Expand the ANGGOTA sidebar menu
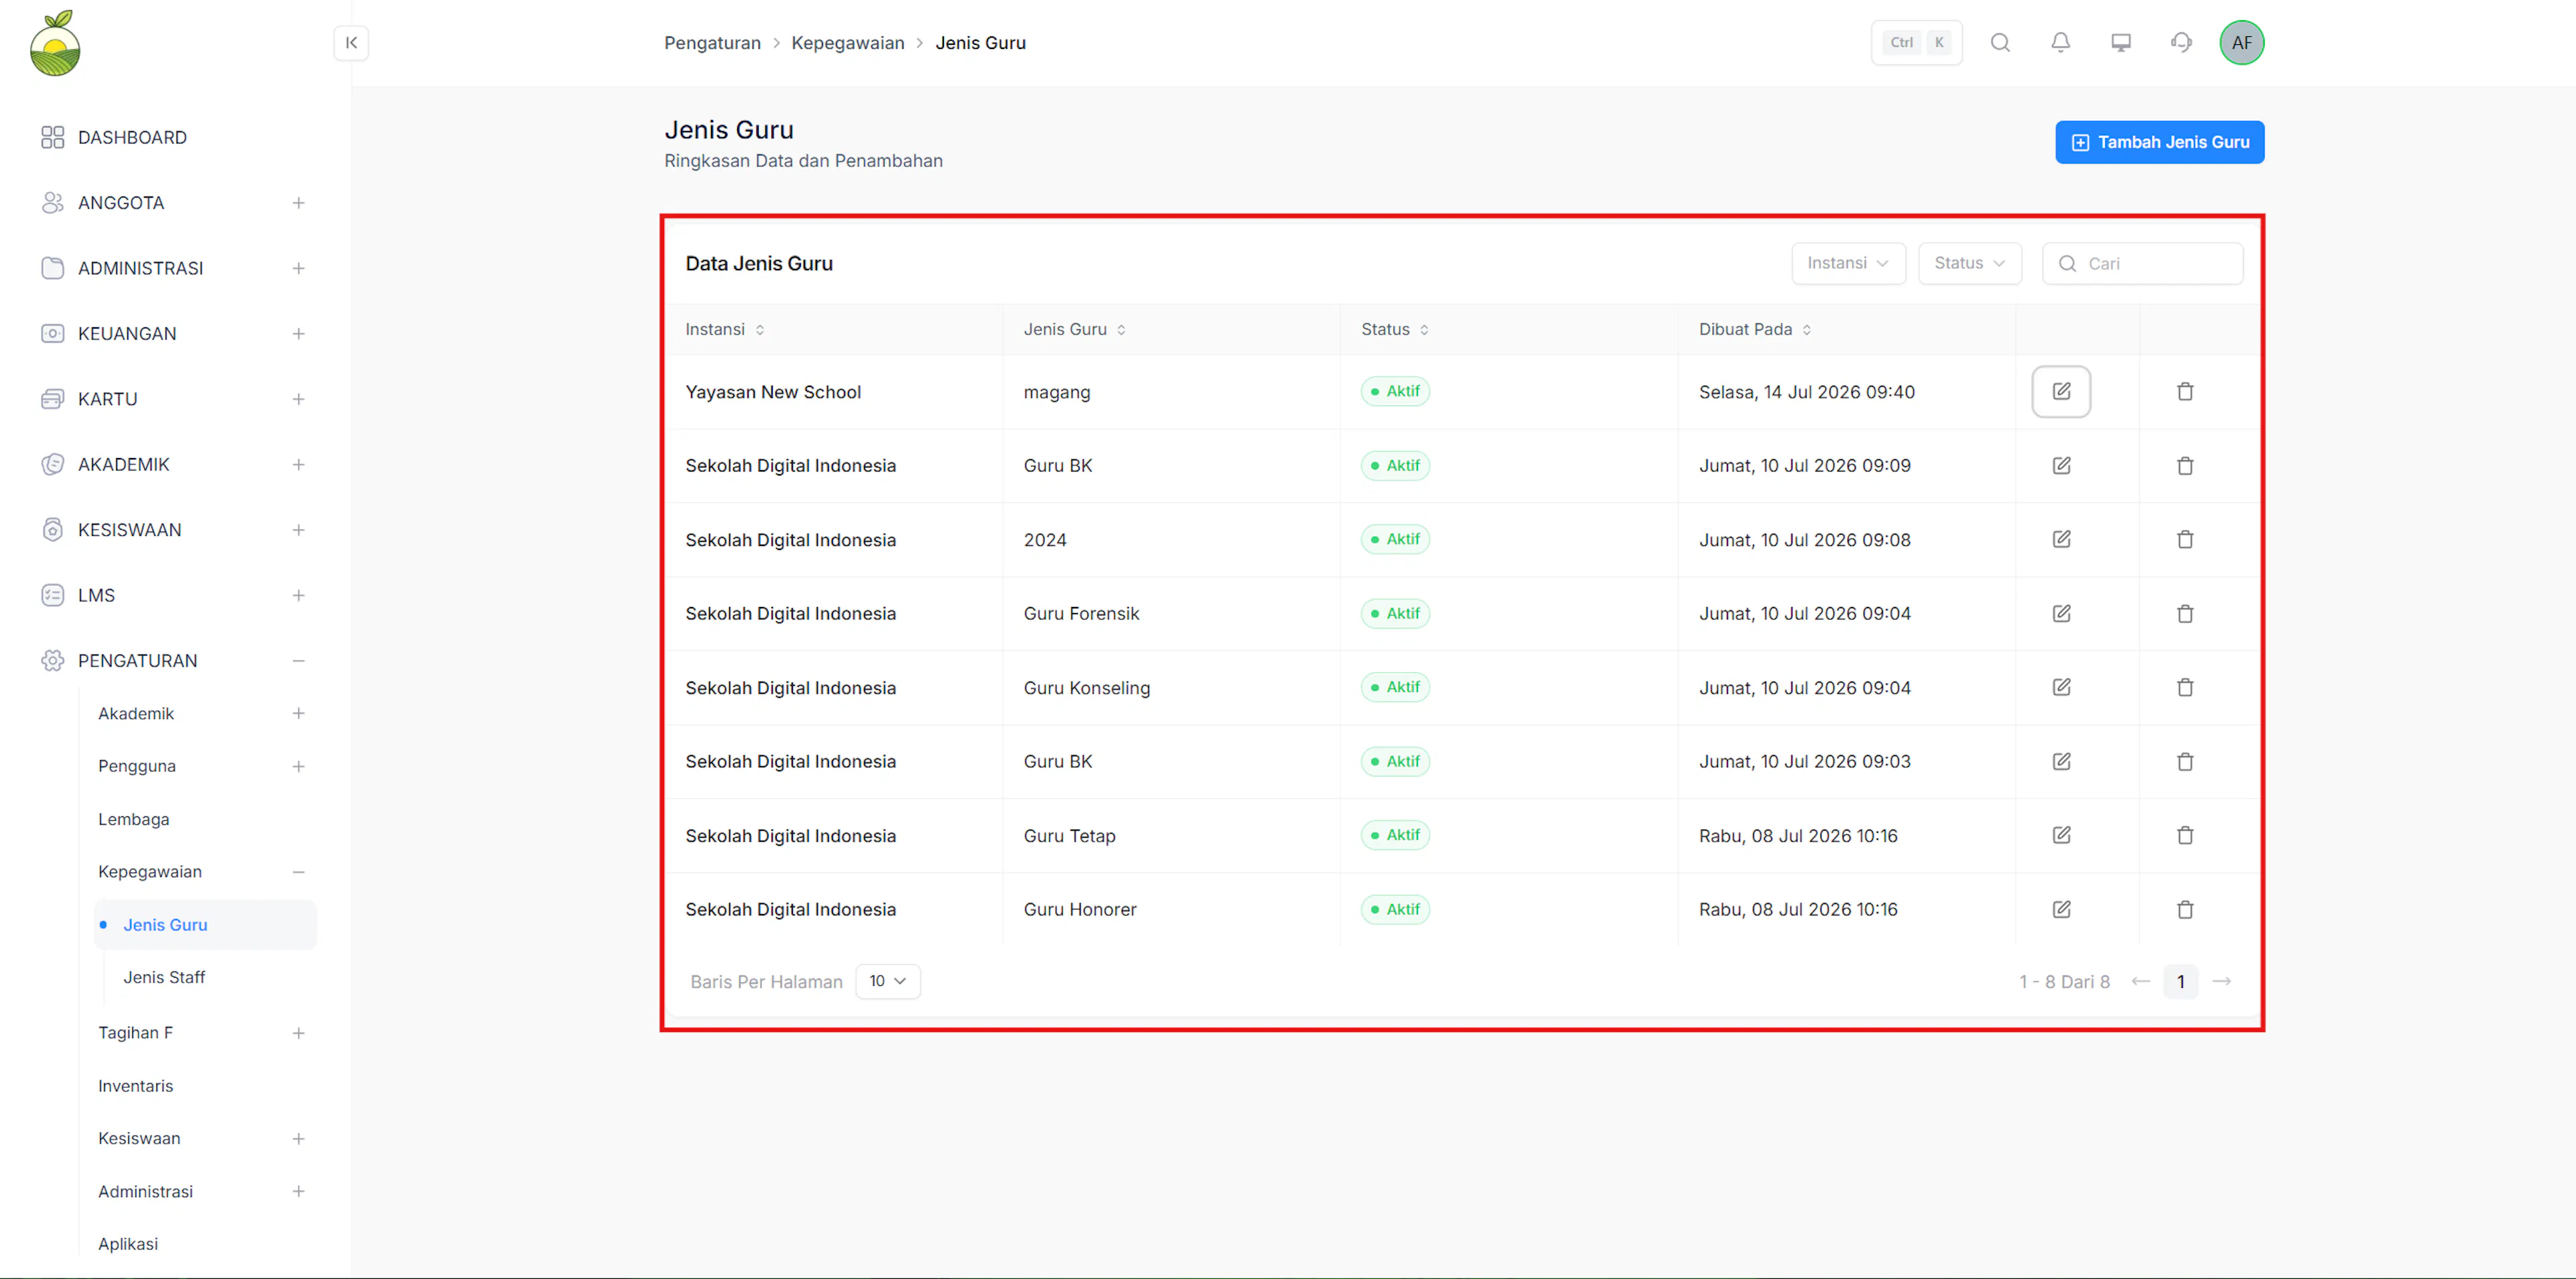The height and width of the screenshot is (1279, 2576). click(298, 203)
